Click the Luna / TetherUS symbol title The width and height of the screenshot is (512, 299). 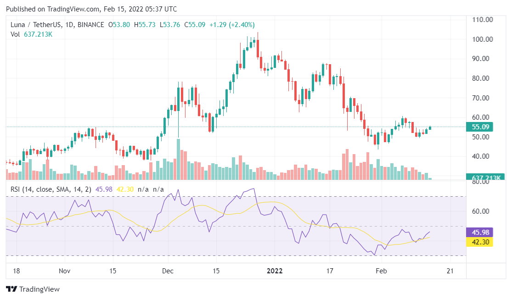point(57,25)
